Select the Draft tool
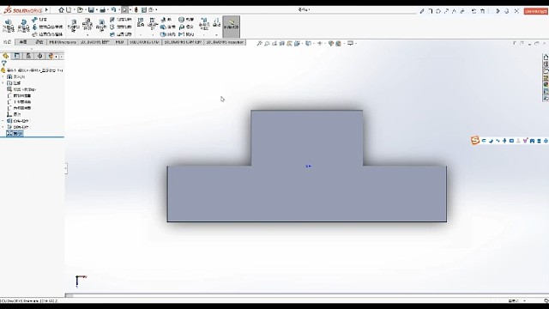 click(168, 27)
